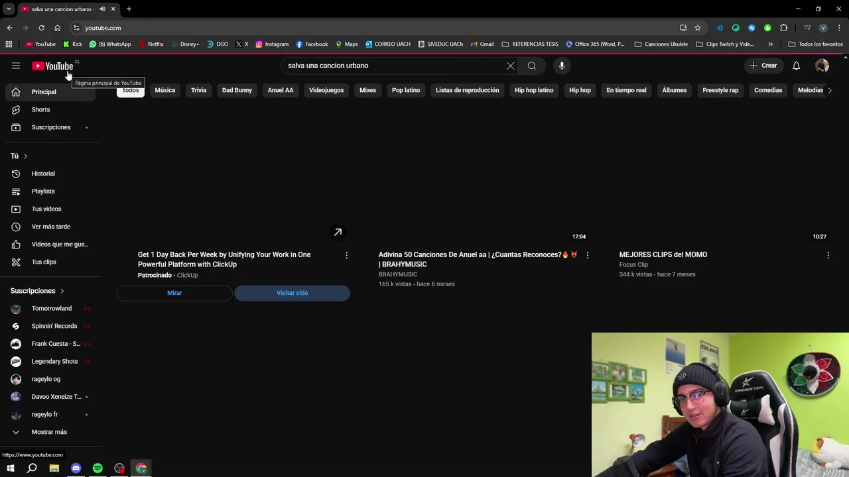The width and height of the screenshot is (849, 477).
Task: Open the Crear menu
Action: click(763, 66)
